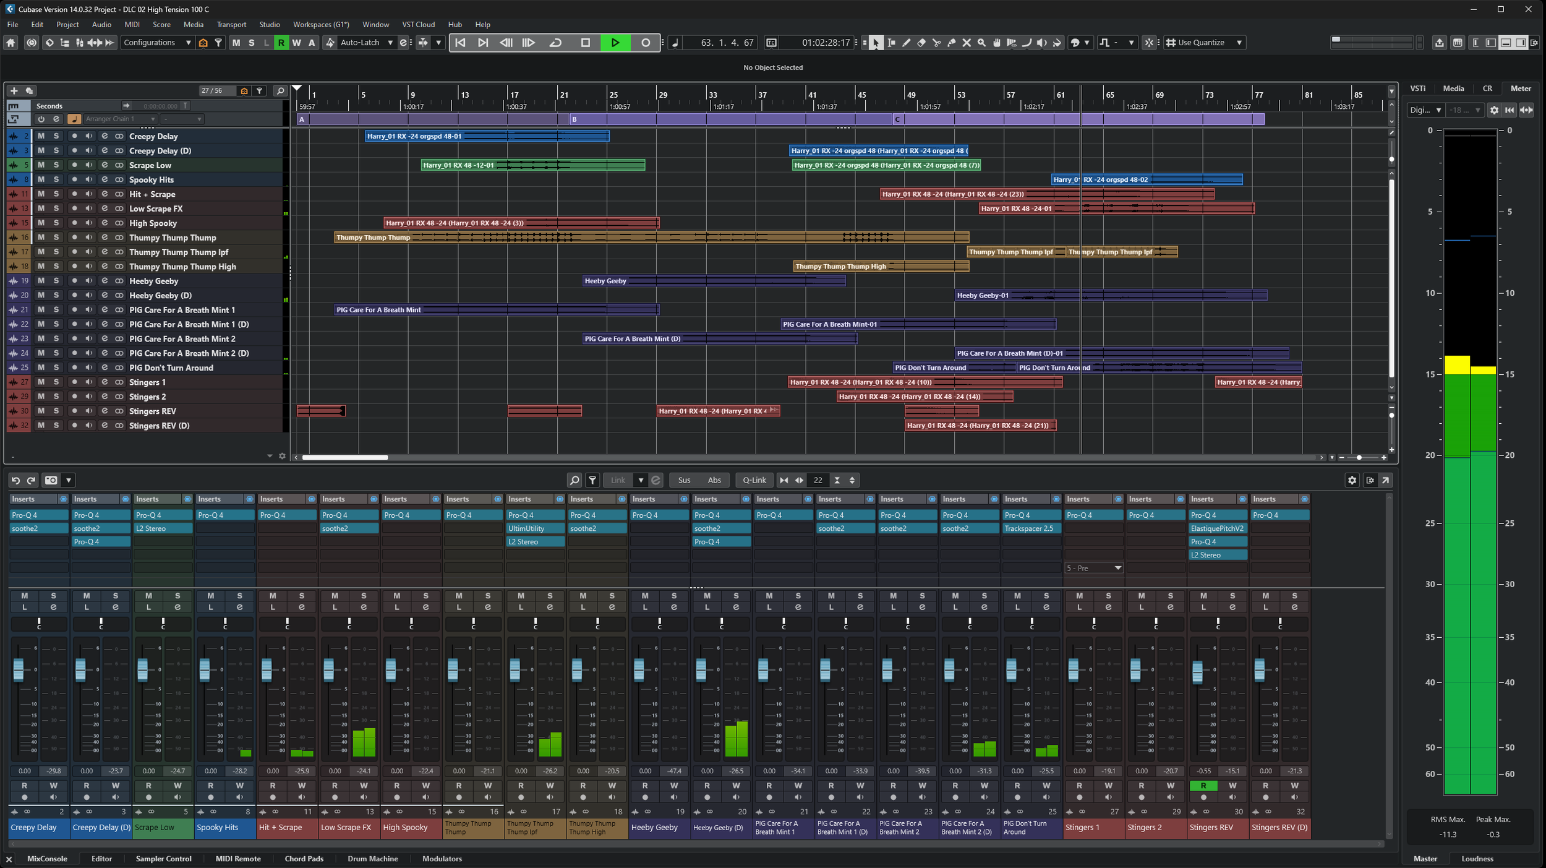Open MixConsole functions gear menu
Screen dimensions: 1546x868
1352,480
